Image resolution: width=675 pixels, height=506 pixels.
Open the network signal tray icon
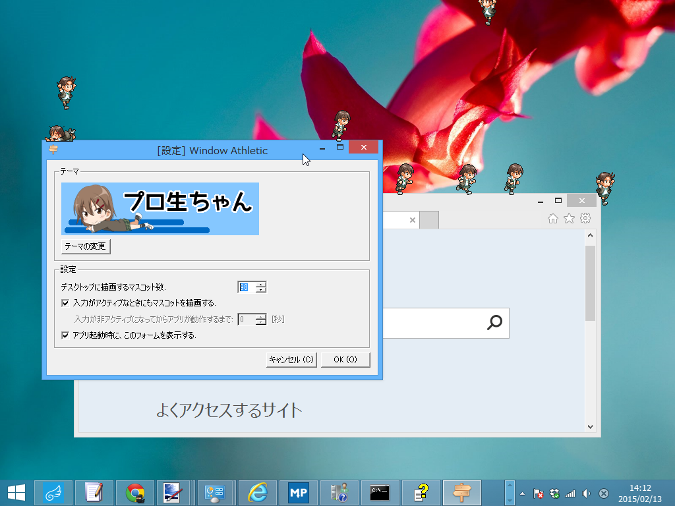click(x=570, y=493)
